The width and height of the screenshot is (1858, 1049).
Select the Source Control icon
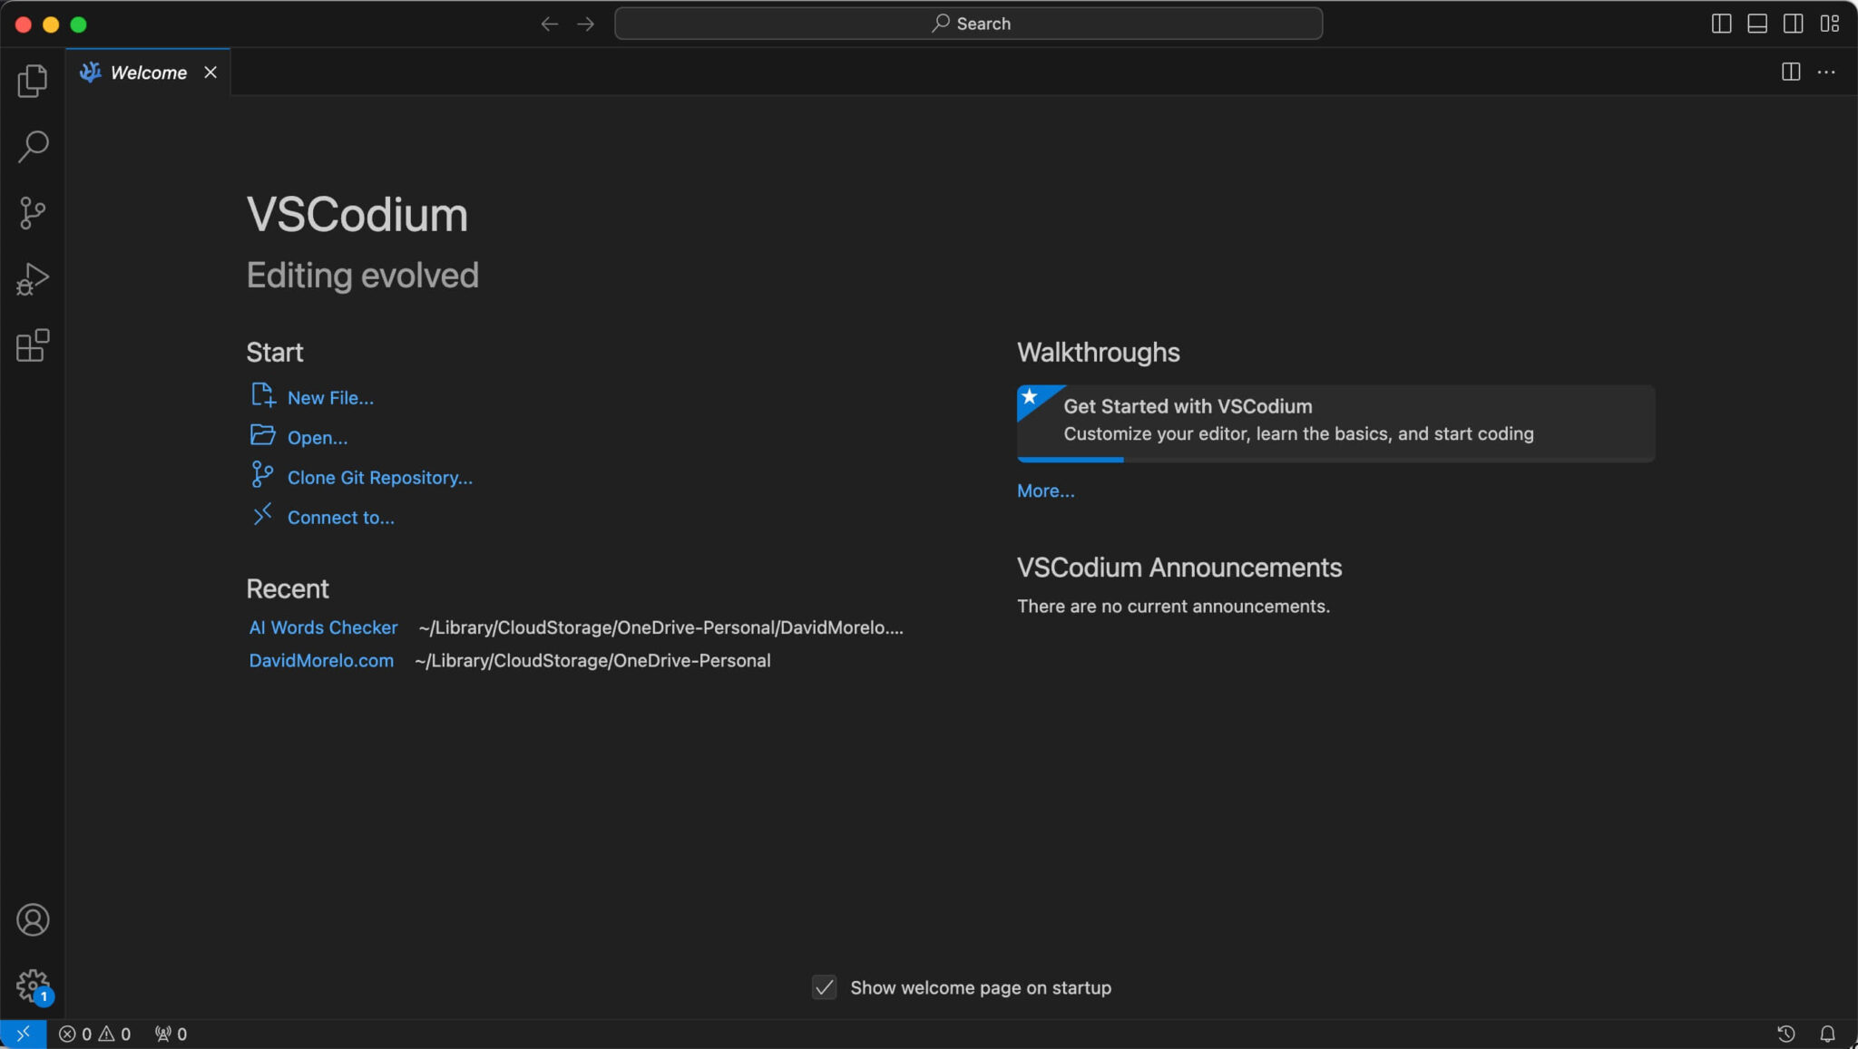click(33, 212)
